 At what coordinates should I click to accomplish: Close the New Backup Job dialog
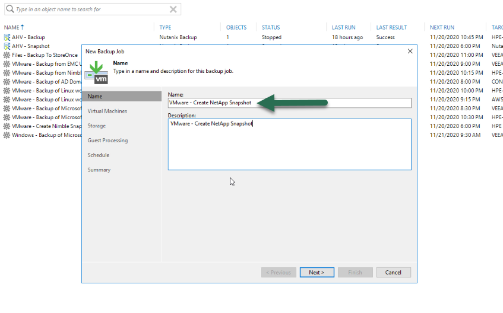click(x=410, y=51)
